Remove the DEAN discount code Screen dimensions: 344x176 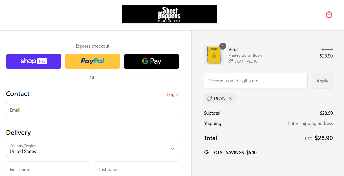231,98
